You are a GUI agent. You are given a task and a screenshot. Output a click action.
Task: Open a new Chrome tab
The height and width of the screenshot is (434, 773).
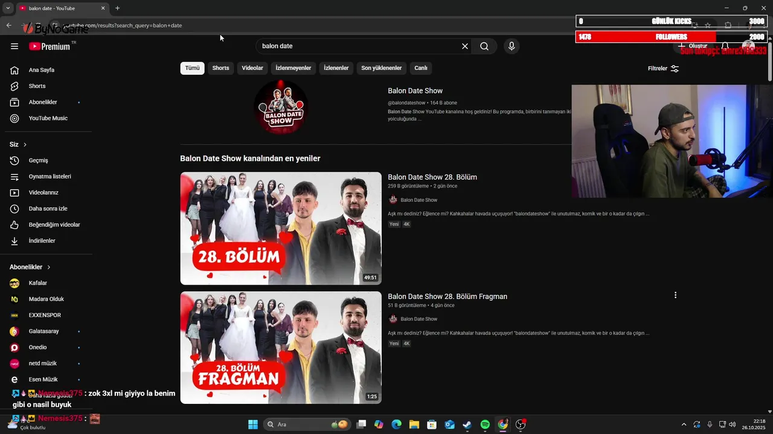click(x=117, y=8)
